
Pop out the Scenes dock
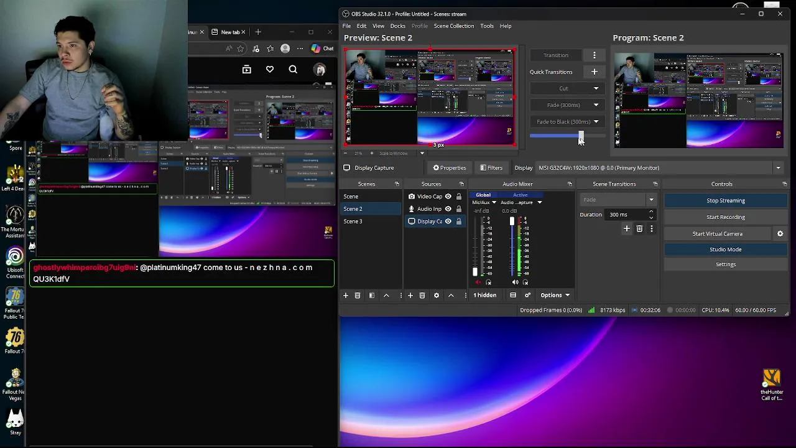click(x=397, y=184)
